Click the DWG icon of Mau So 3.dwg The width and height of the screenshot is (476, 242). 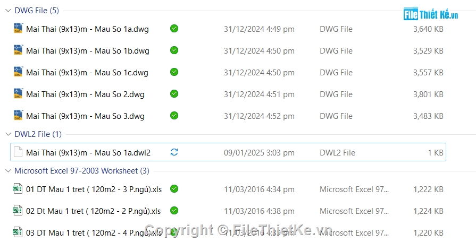coord(18,115)
